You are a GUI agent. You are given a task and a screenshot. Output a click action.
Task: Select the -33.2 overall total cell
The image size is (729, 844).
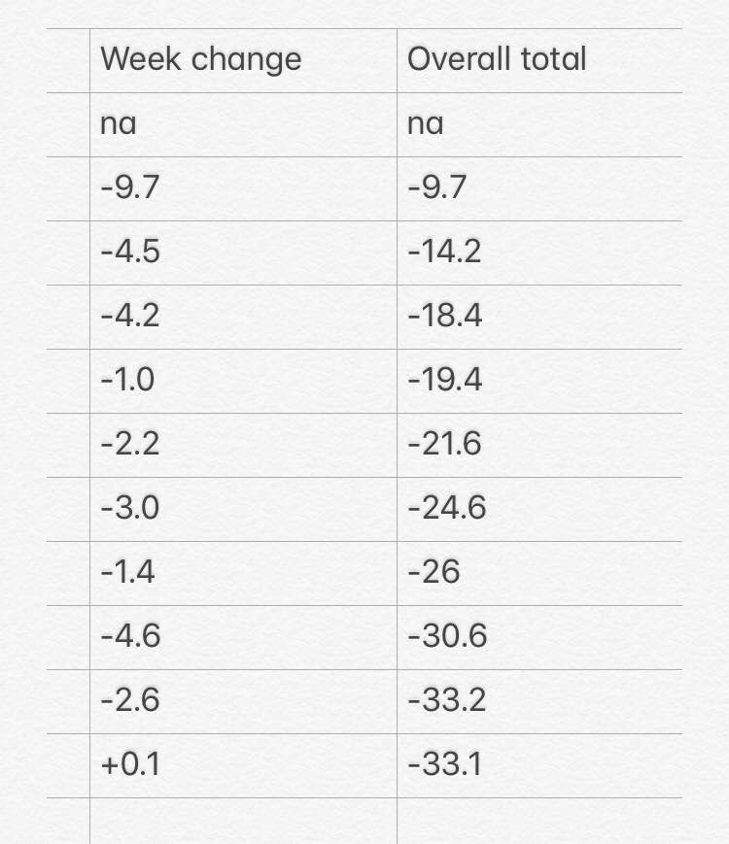(539, 701)
